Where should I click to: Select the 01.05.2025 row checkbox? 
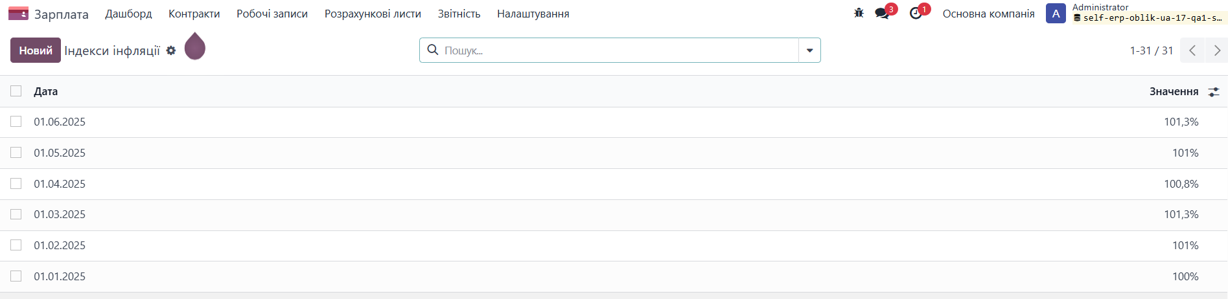[x=16, y=153]
